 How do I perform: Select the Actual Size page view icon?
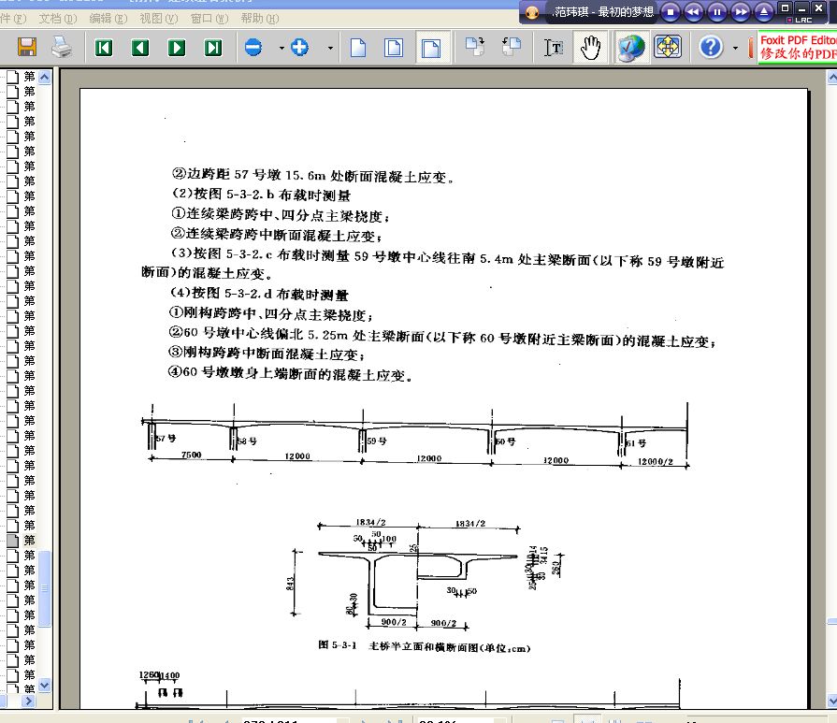(x=358, y=48)
